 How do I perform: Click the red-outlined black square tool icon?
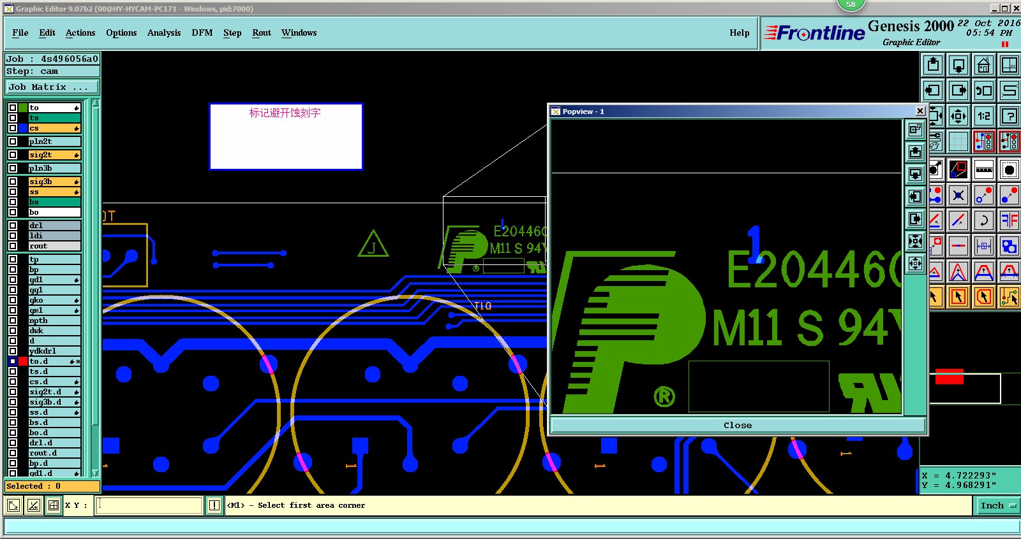coord(958,169)
